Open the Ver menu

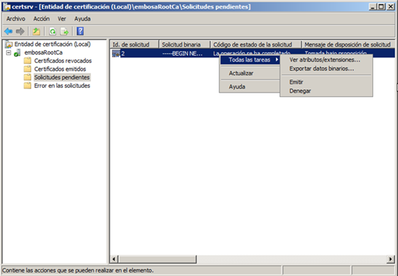(62, 19)
